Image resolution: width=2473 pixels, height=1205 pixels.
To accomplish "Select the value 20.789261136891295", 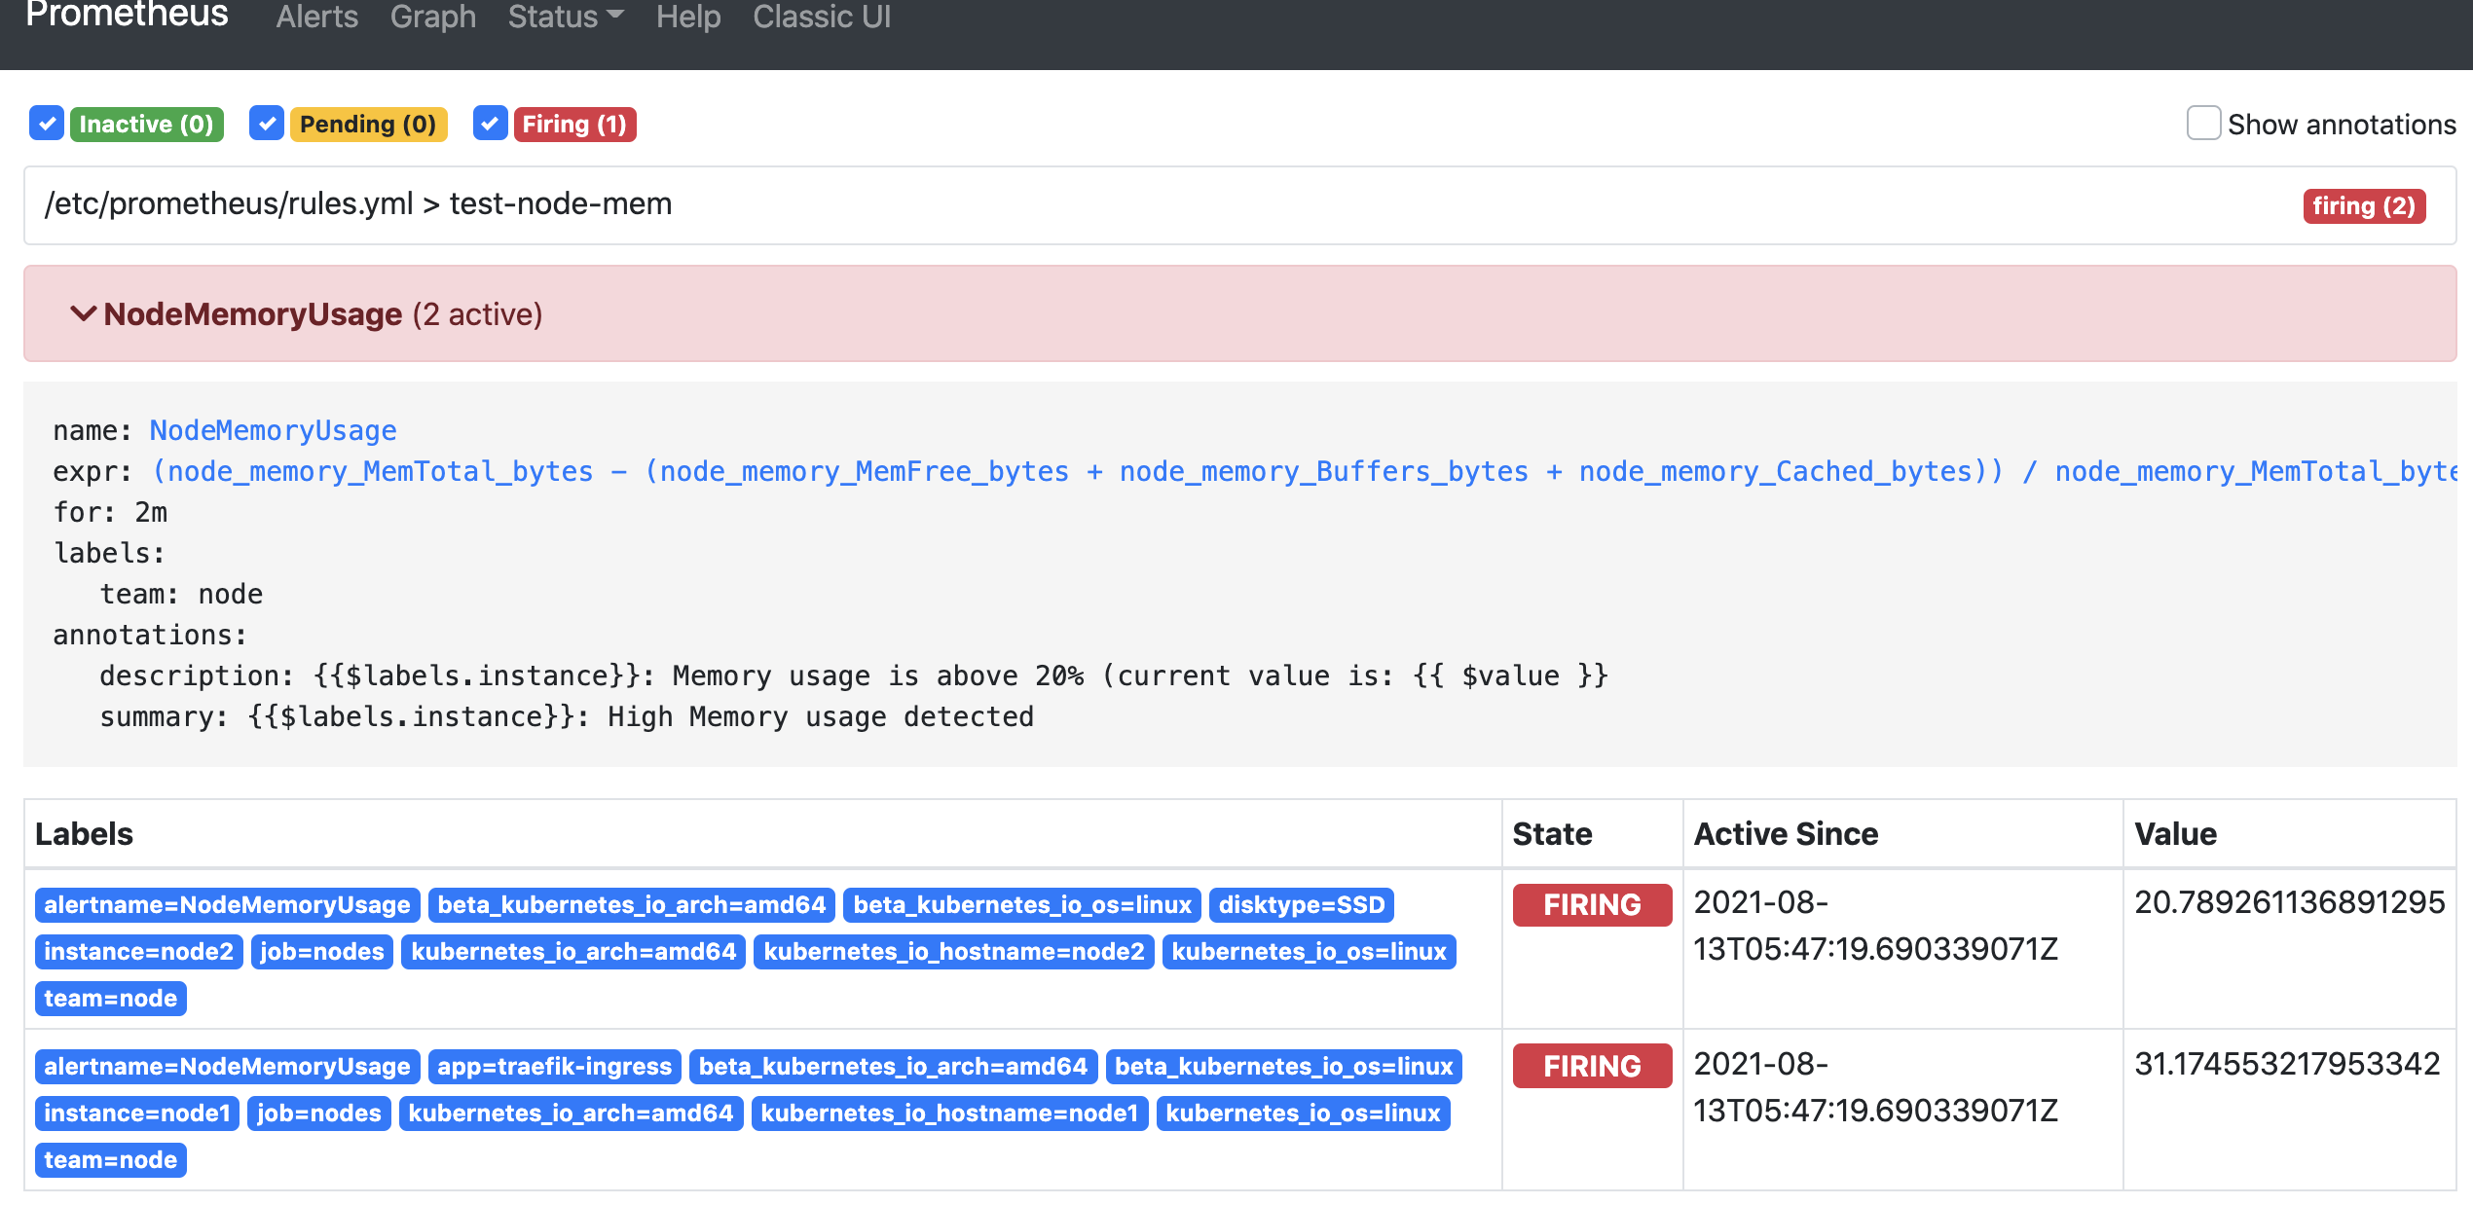I will (2290, 902).
